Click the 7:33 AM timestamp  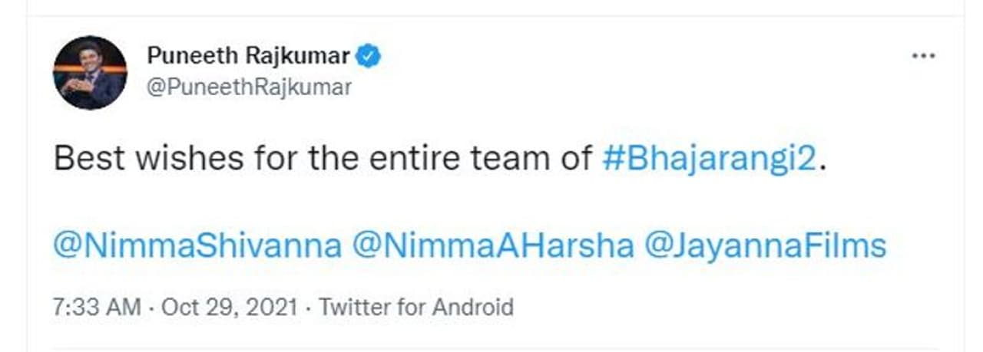point(97,308)
